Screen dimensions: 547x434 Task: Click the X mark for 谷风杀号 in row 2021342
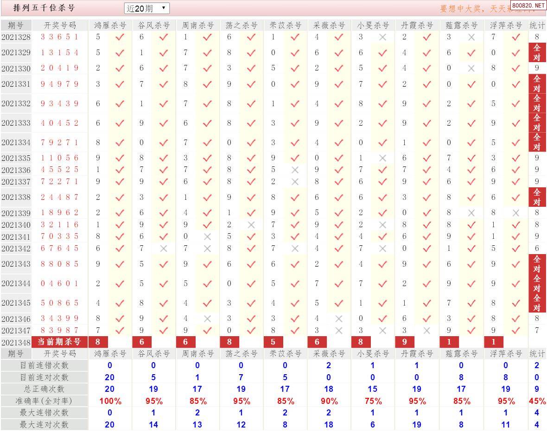coord(164,249)
